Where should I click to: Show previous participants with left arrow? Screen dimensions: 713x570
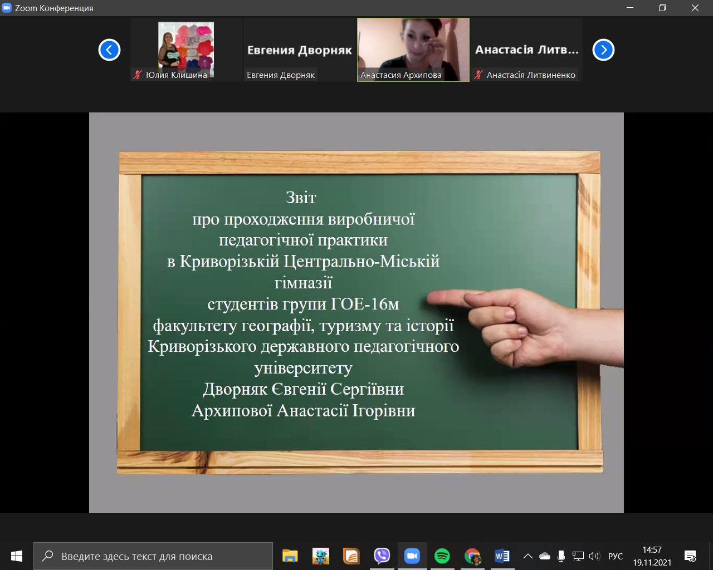click(109, 50)
